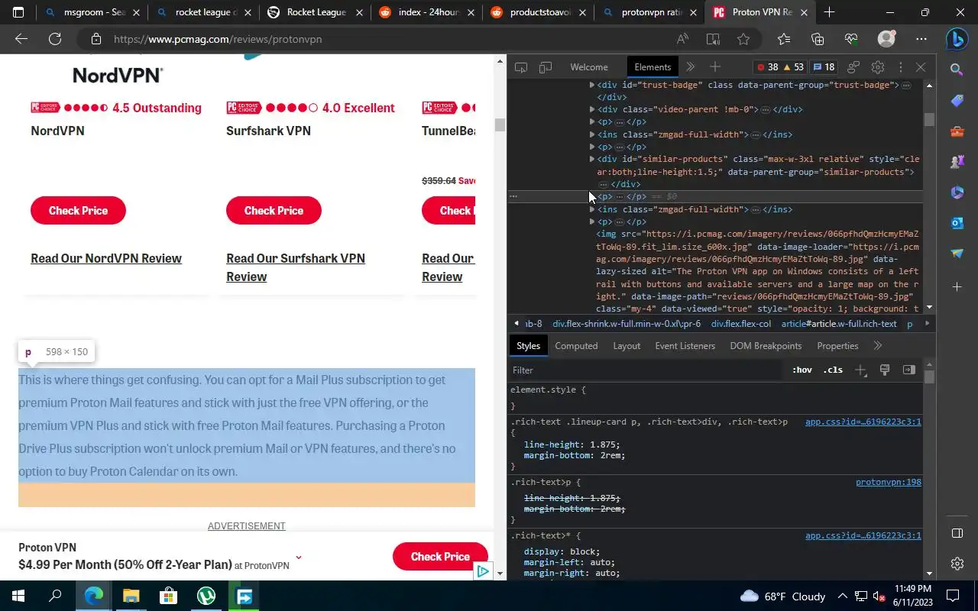Open Properties tab in DevTools
The image size is (978, 611).
(837, 346)
